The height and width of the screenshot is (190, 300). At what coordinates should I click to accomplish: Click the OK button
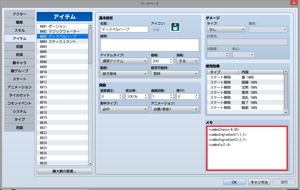click(234, 182)
